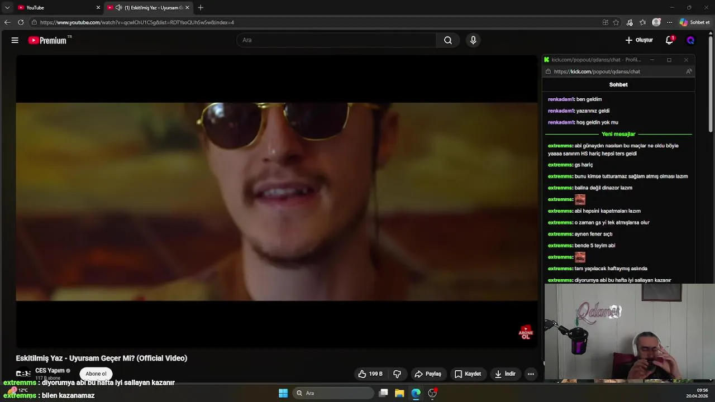This screenshot has width=715, height=402.
Task: Open taskbar app with red notification dot
Action: [x=432, y=393]
